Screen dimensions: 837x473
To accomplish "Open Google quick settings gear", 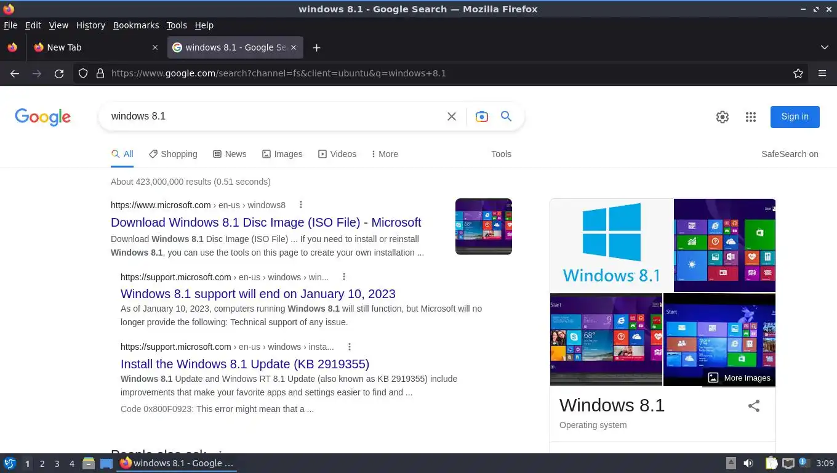I will 723,117.
